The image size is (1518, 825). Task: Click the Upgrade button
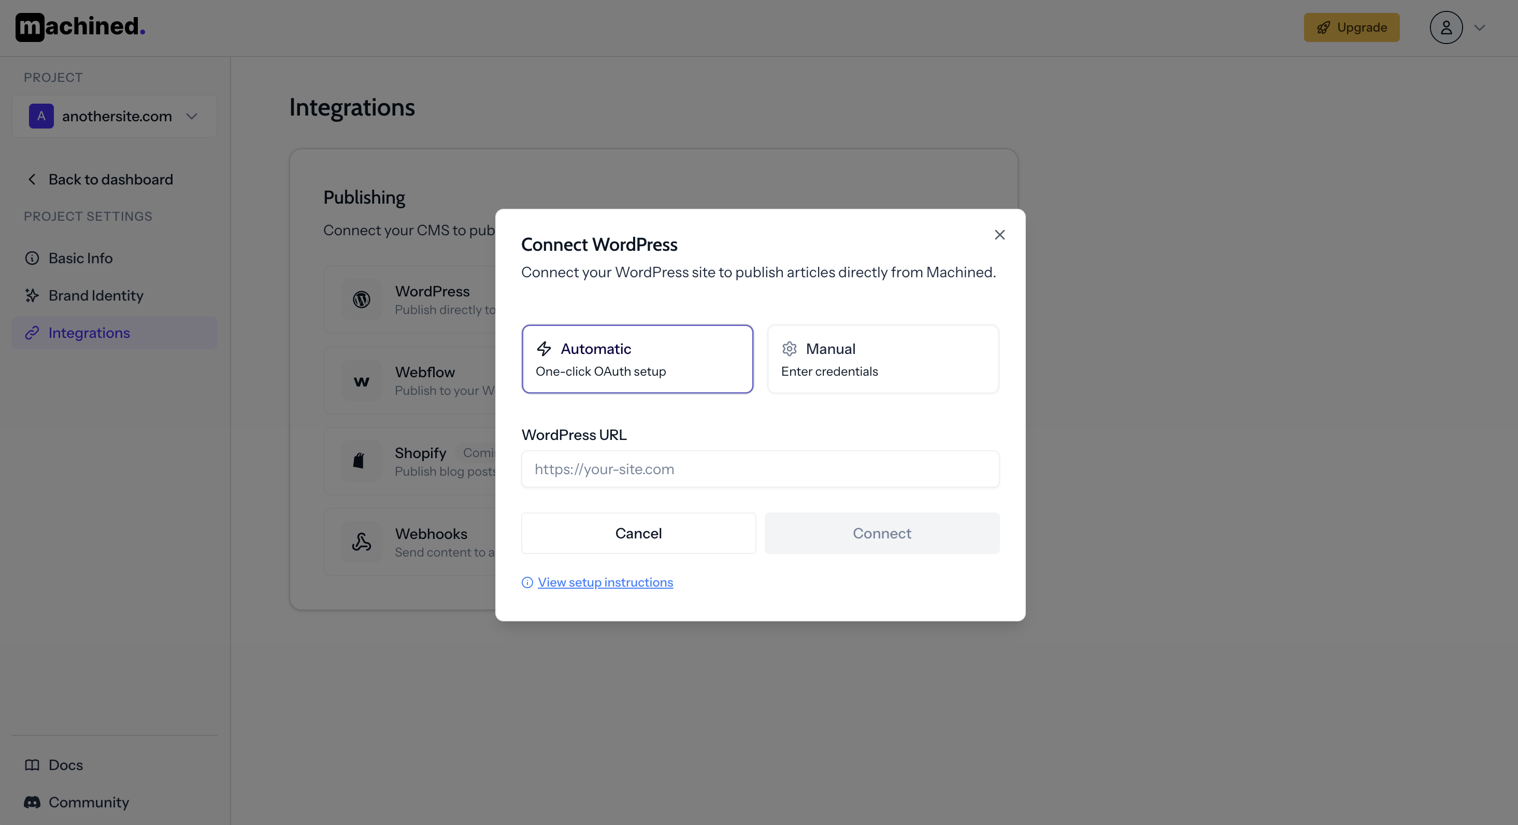[x=1351, y=27]
